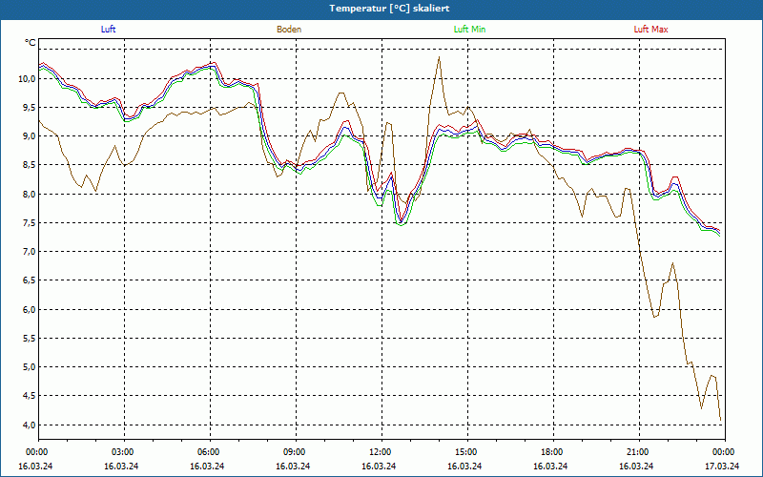The width and height of the screenshot is (763, 477).
Task: Click the 21:00 time axis label
Action: click(639, 452)
